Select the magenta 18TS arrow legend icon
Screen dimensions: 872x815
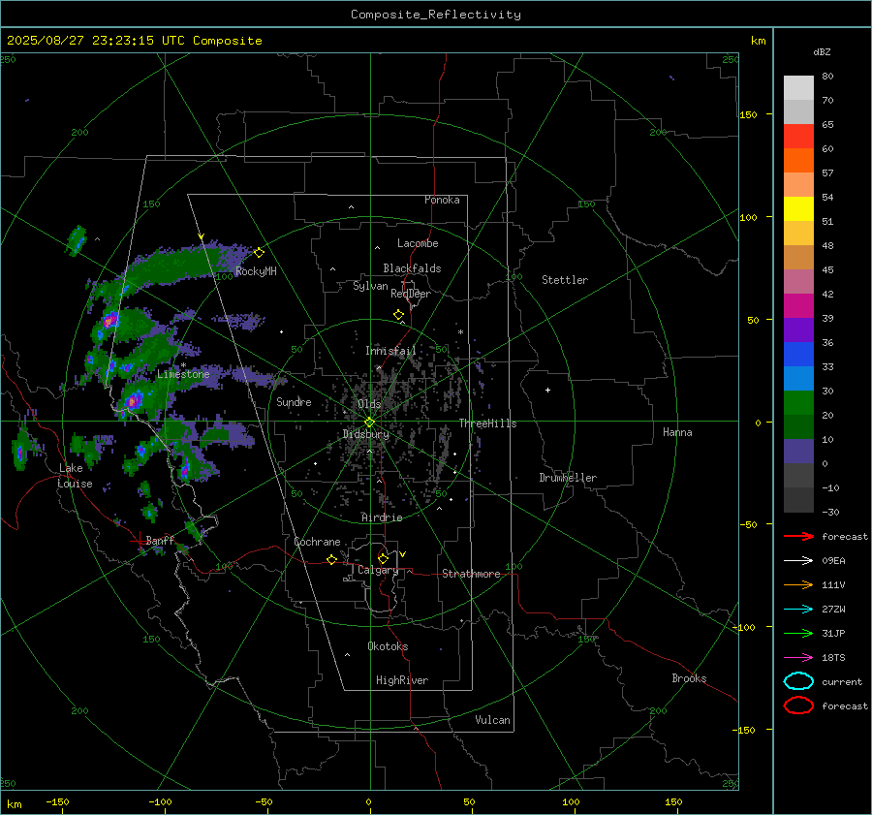click(x=798, y=658)
